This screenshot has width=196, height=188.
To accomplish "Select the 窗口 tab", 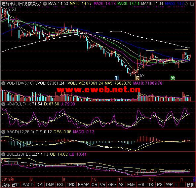I will (16, 185).
